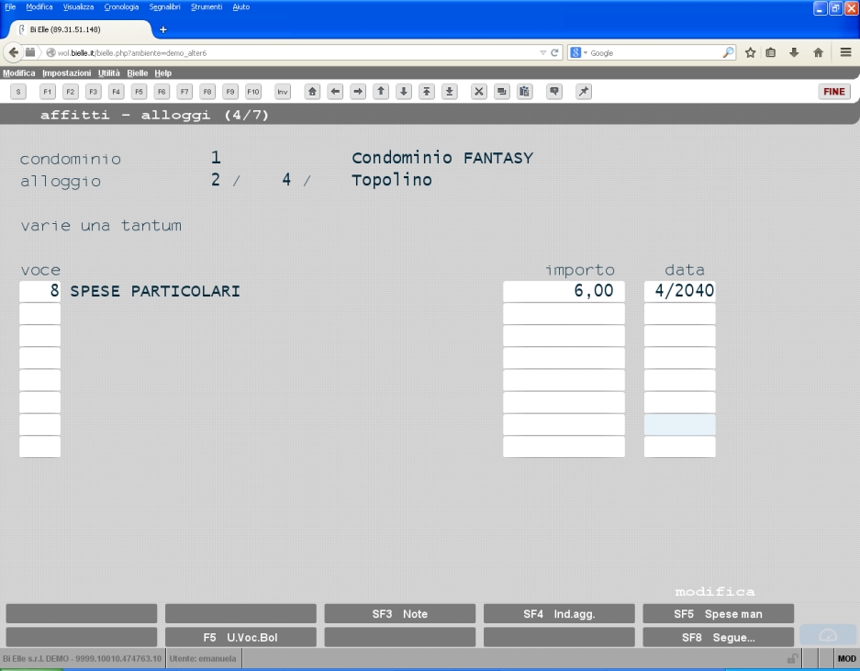Click the F2 toolbar key
Screen dimensions: 860x671
tap(70, 92)
